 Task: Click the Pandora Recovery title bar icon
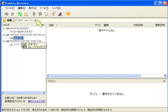(3, 3)
